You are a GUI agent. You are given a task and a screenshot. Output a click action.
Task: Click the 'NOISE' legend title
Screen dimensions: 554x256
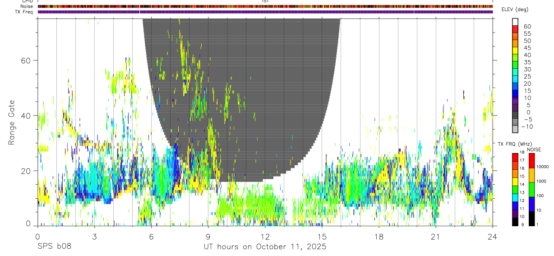pos(534,150)
